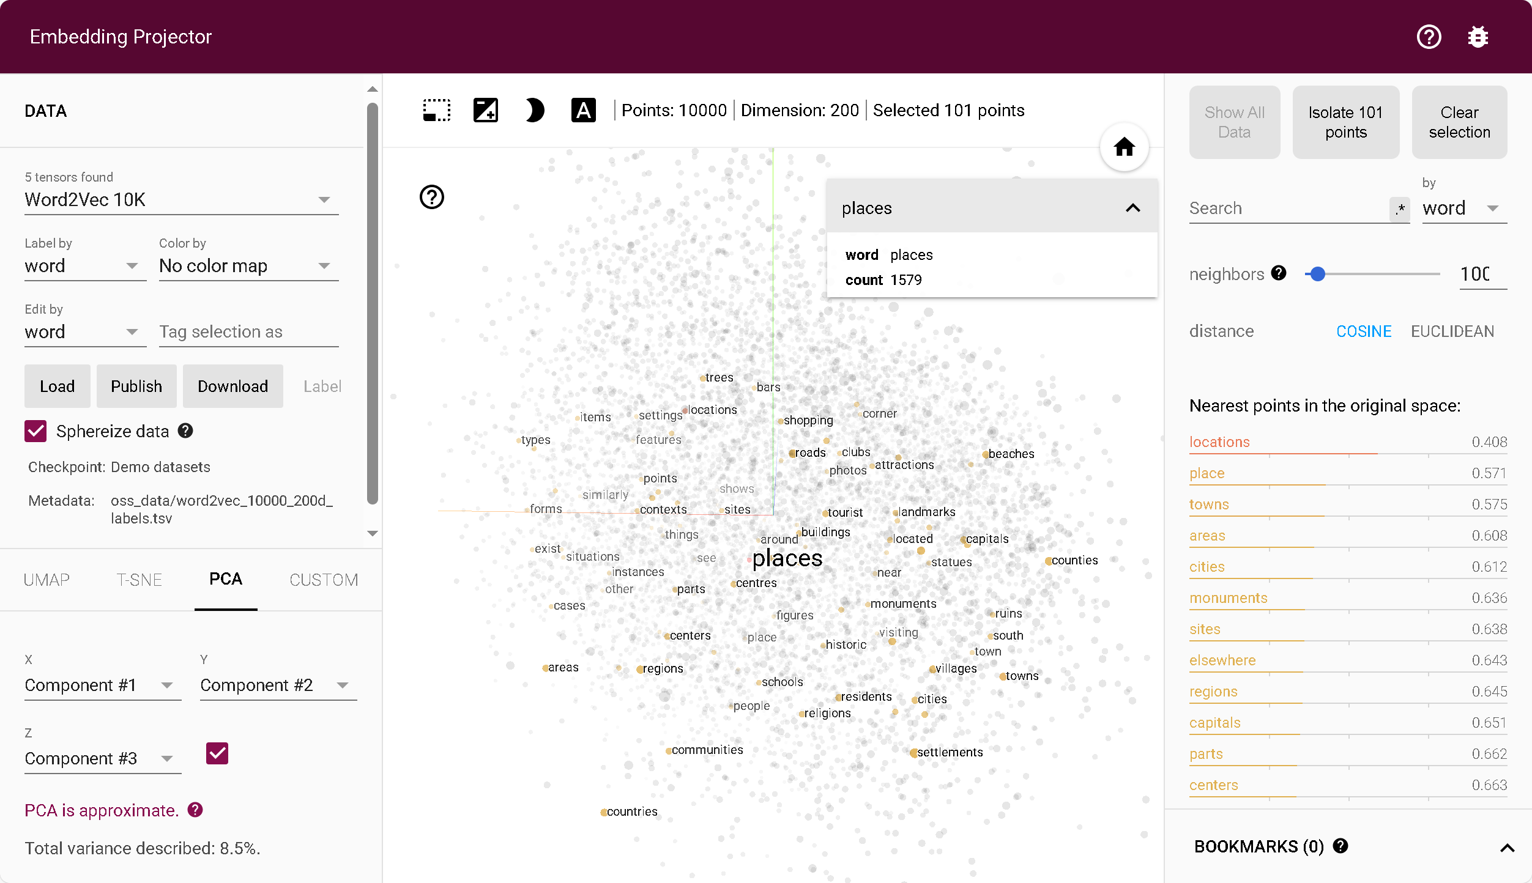This screenshot has width=1532, height=883.
Task: Collapse the places info card
Action: pyautogui.click(x=1132, y=208)
